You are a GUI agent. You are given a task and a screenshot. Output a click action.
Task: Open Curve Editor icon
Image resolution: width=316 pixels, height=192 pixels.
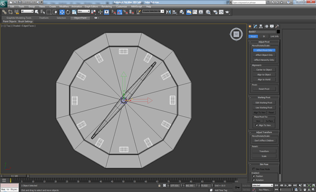coord(195,12)
